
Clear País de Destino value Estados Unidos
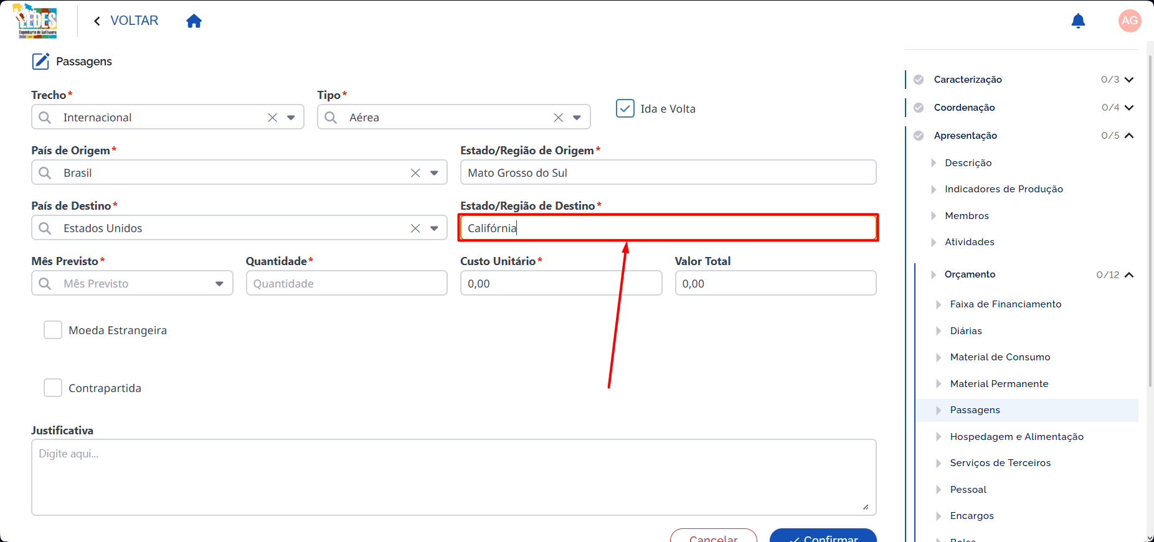(415, 228)
